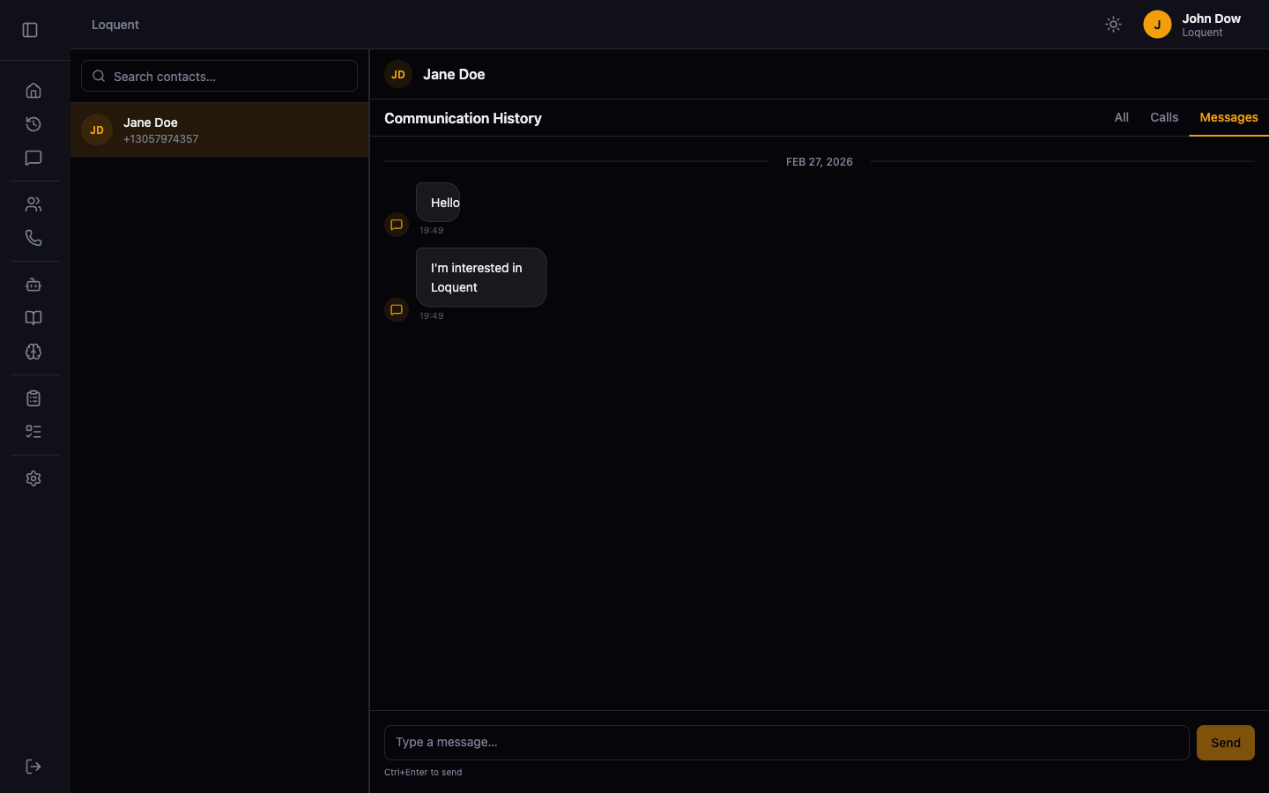Select the AI brain icon
This screenshot has height=793, width=1269.
(33, 352)
